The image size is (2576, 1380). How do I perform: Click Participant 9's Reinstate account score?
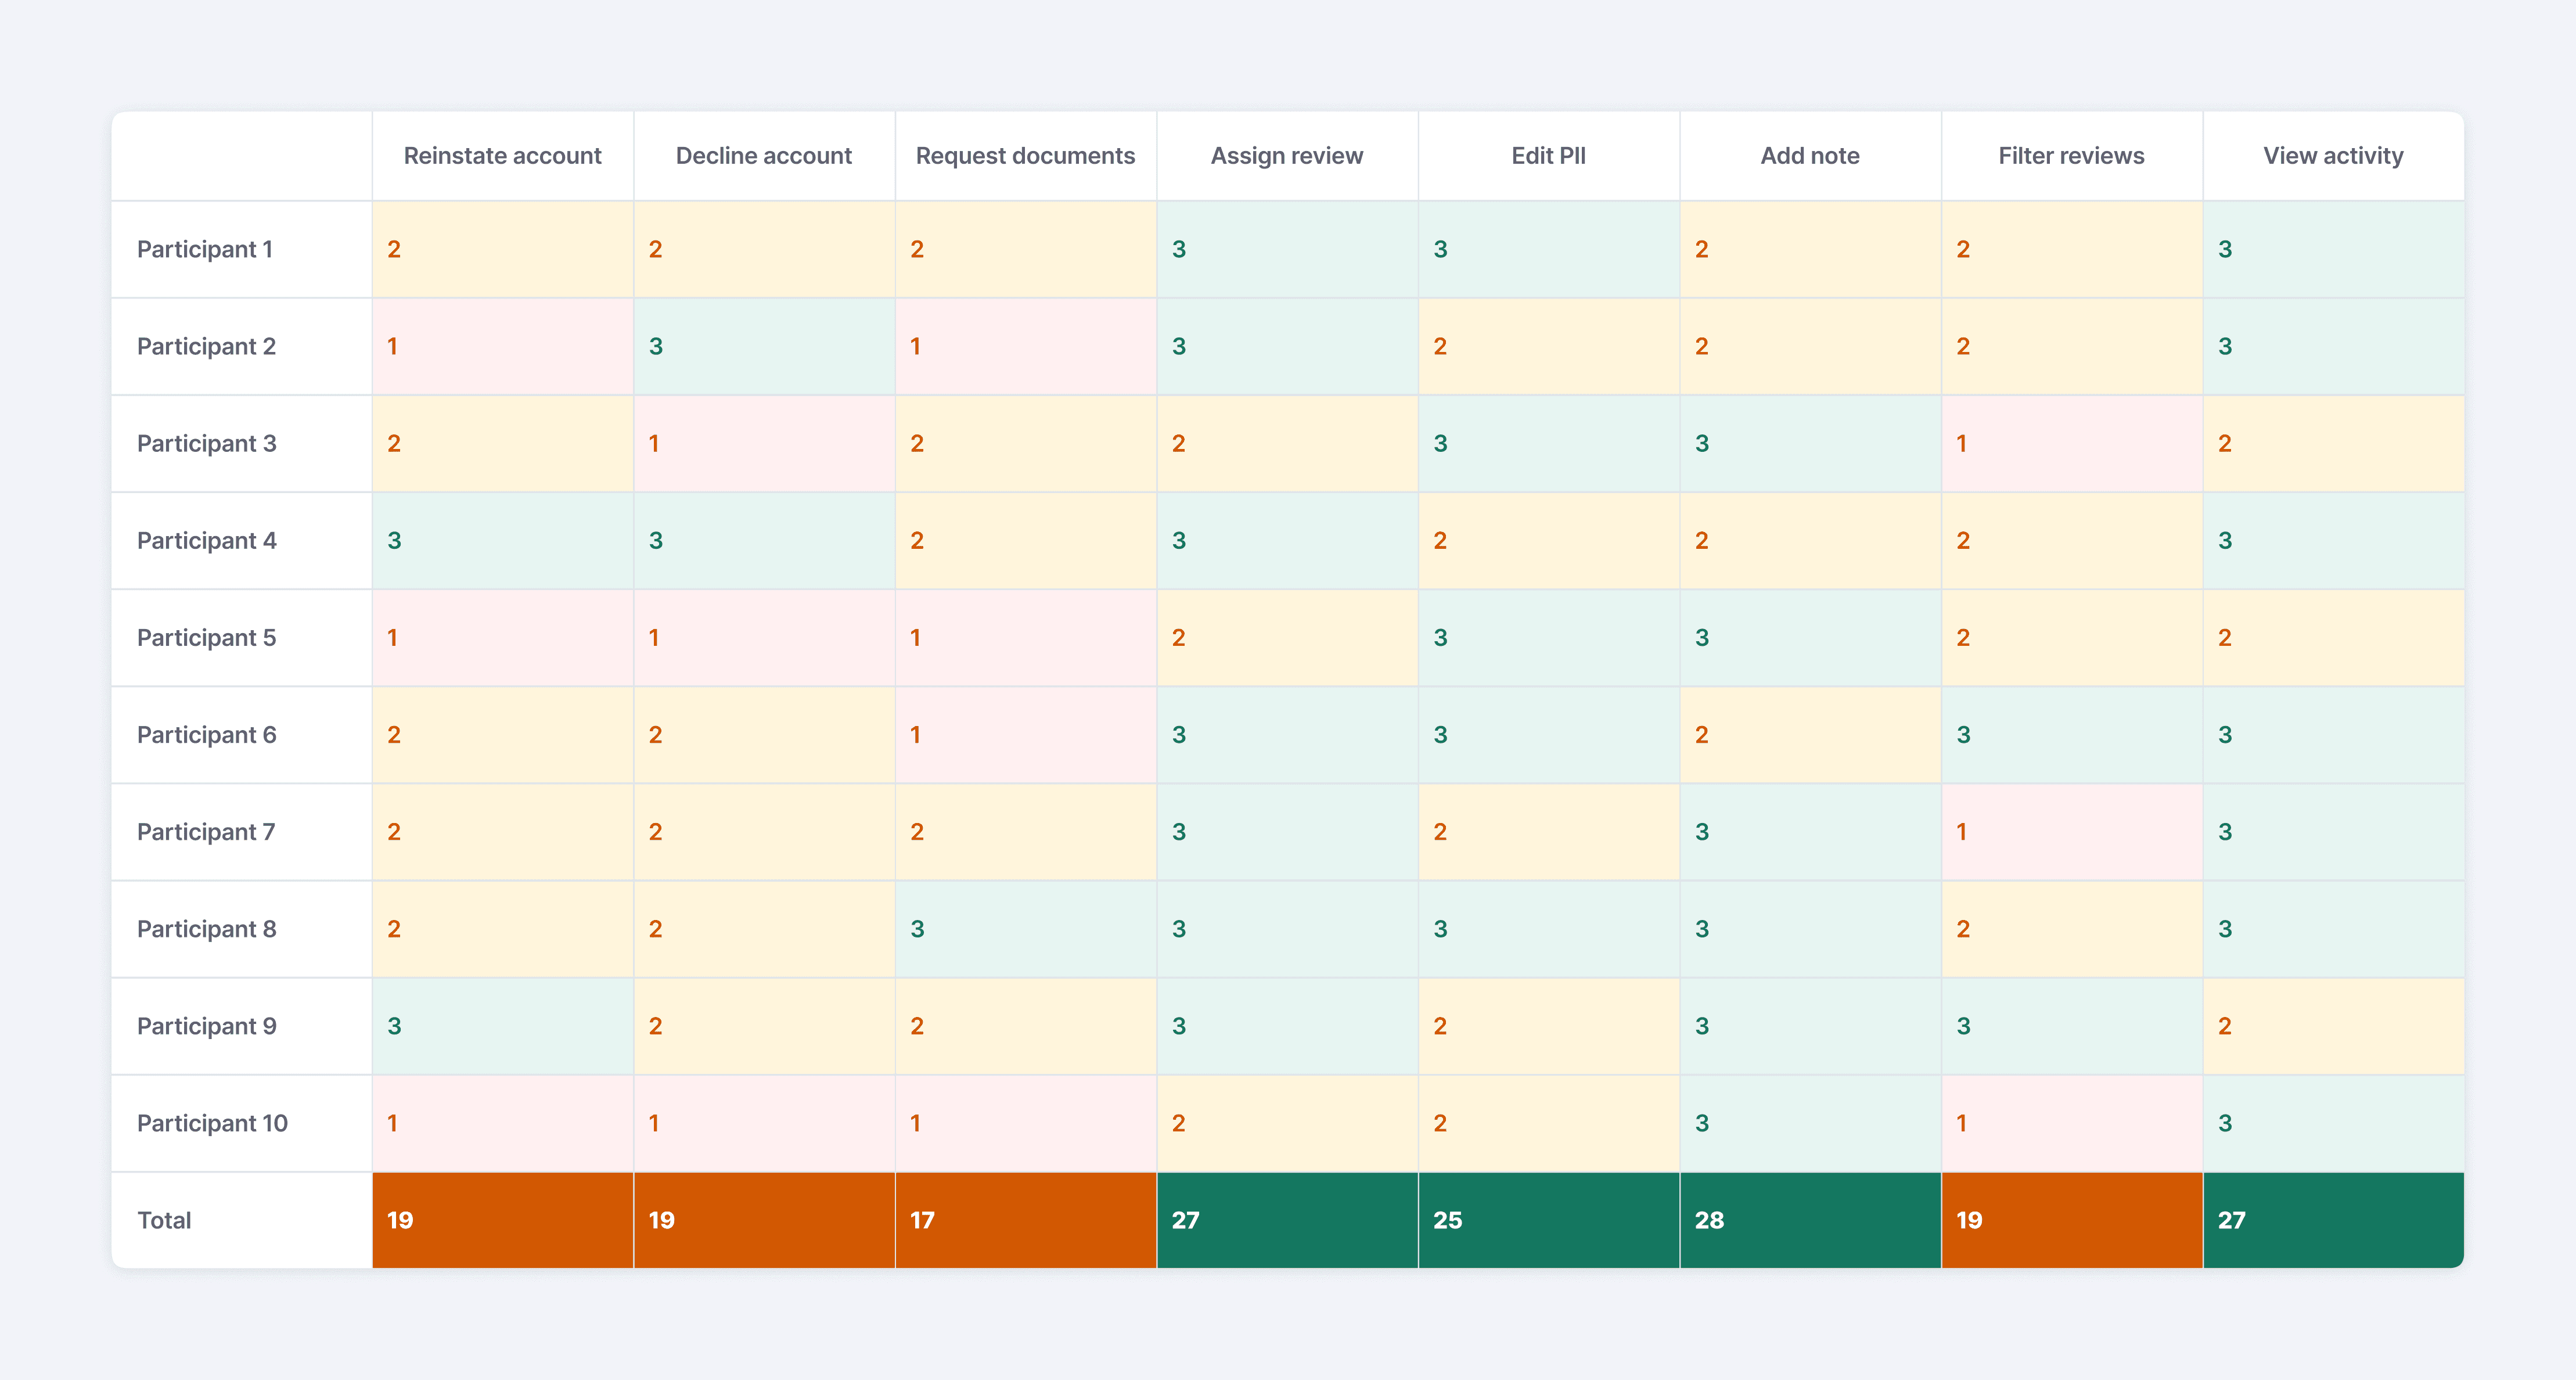click(x=394, y=1026)
